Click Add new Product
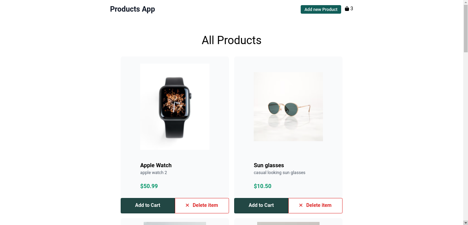This screenshot has height=225, width=468. click(x=321, y=9)
